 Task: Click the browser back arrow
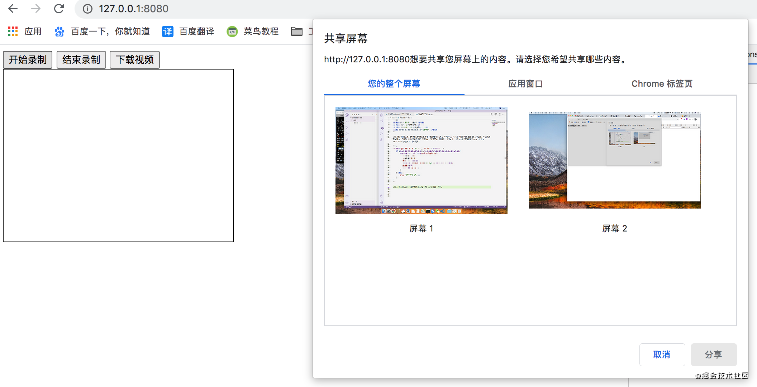click(x=13, y=9)
